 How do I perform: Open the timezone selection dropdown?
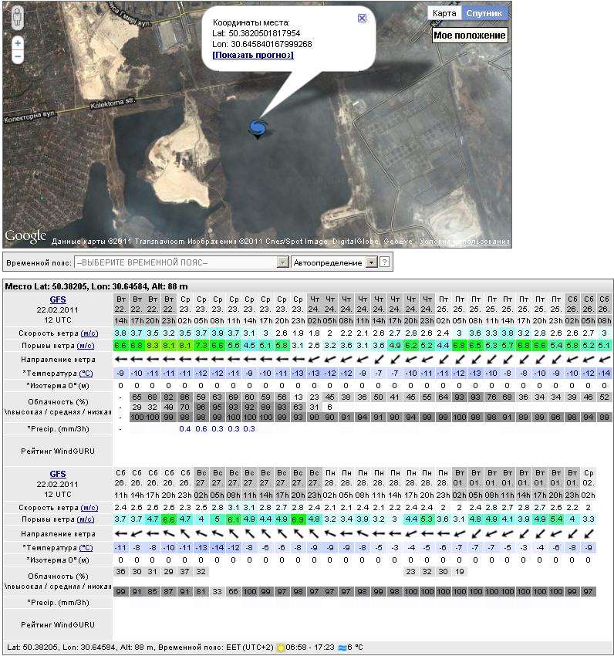point(282,262)
